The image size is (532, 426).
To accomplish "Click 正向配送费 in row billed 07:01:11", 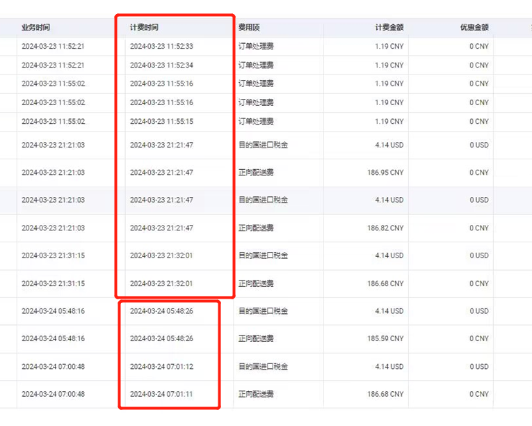I will click(x=256, y=395).
